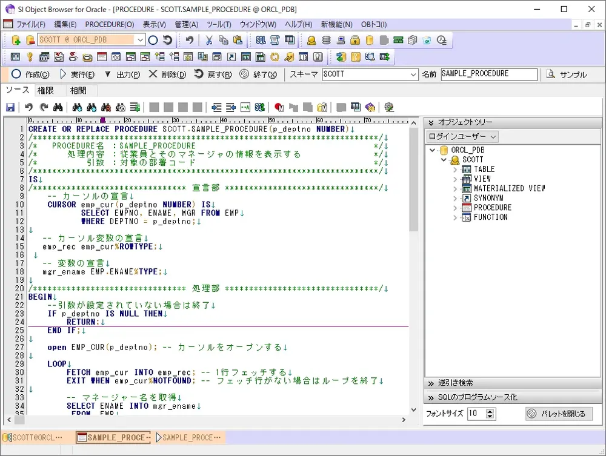Screen dimensions: 606x456
Task: Click the 戻す(R) button
Action: click(213, 74)
